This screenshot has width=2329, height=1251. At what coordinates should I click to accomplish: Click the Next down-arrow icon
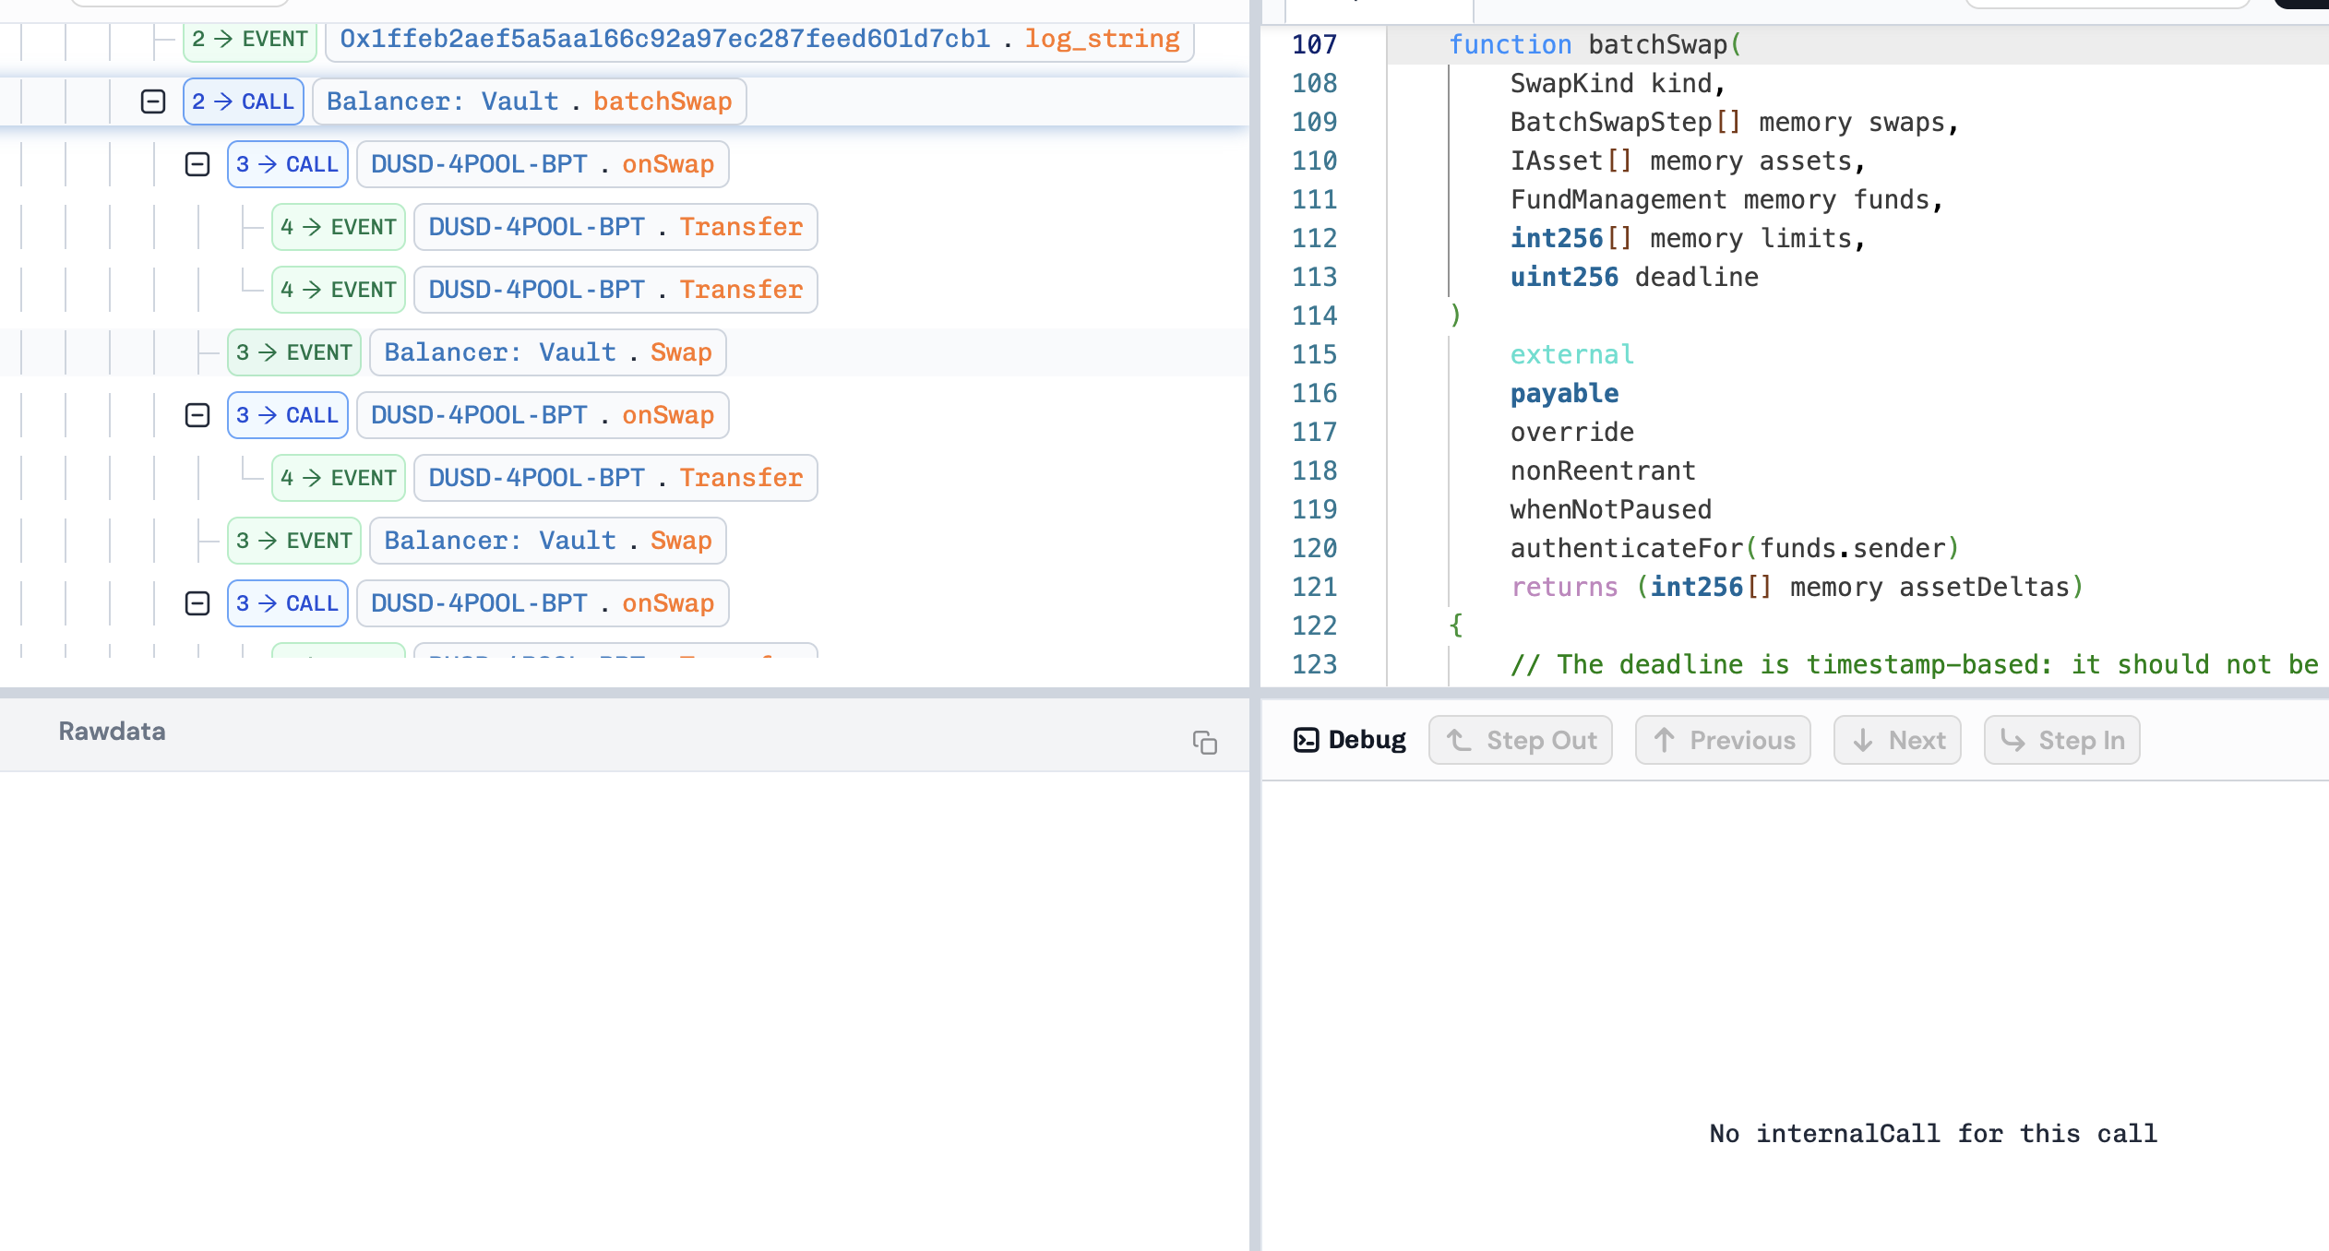pyautogui.click(x=1862, y=740)
